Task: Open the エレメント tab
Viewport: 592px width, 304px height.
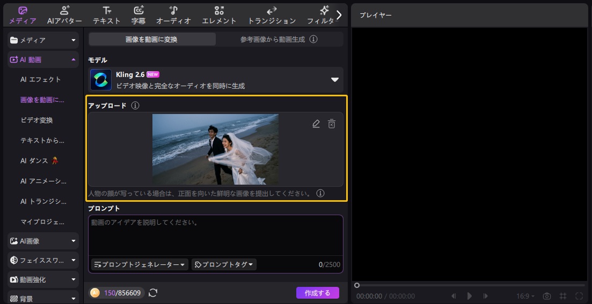Action: tap(219, 16)
